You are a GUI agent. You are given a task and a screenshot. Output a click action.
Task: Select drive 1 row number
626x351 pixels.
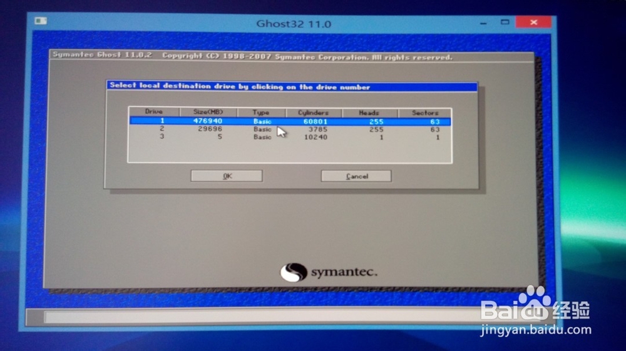[162, 121]
